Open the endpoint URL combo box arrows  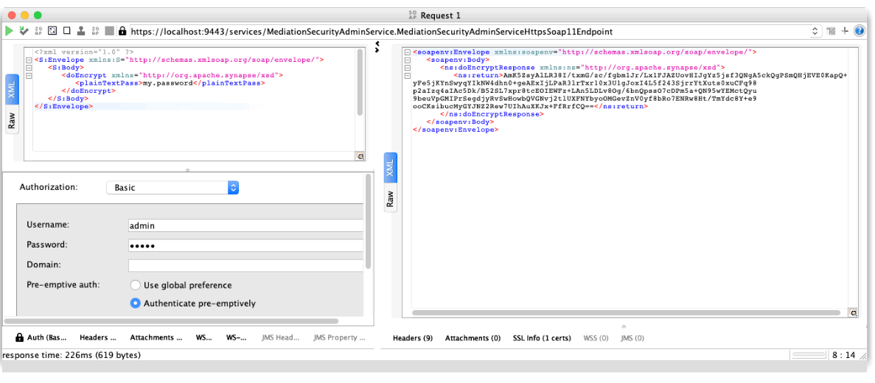(815, 31)
